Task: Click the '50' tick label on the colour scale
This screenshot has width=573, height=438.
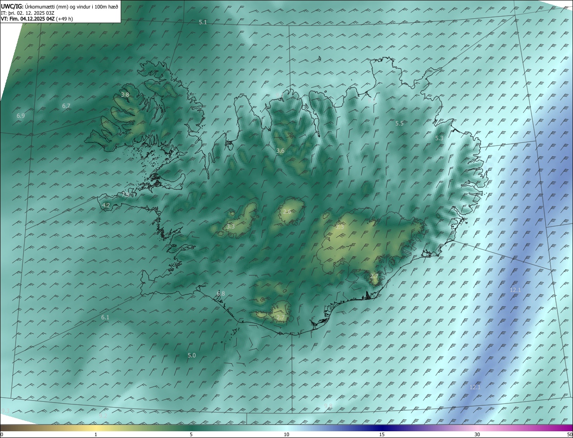Action: click(569, 435)
